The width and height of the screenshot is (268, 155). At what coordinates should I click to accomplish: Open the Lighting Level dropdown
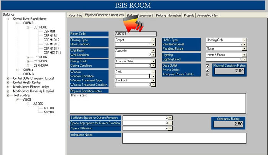(x=244, y=59)
